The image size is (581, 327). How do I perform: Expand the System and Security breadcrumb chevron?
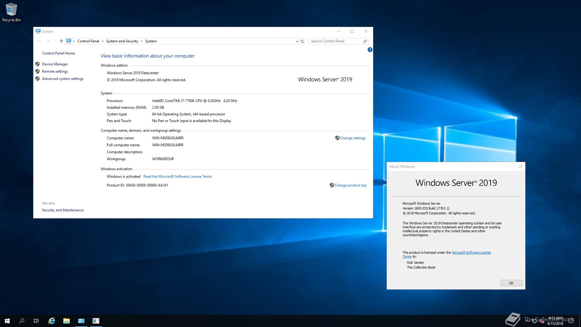click(142, 41)
